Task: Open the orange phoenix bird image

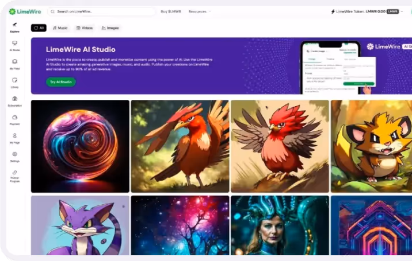Action: [x=180, y=146]
